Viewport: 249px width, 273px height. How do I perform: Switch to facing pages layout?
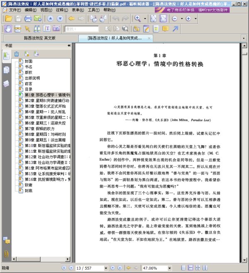(x=205, y=268)
